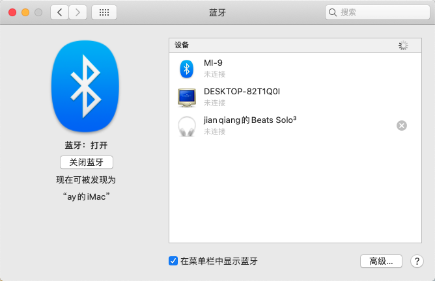Remove the jian qiang Beats Solo³ device
This screenshot has width=435, height=281.
(x=402, y=126)
